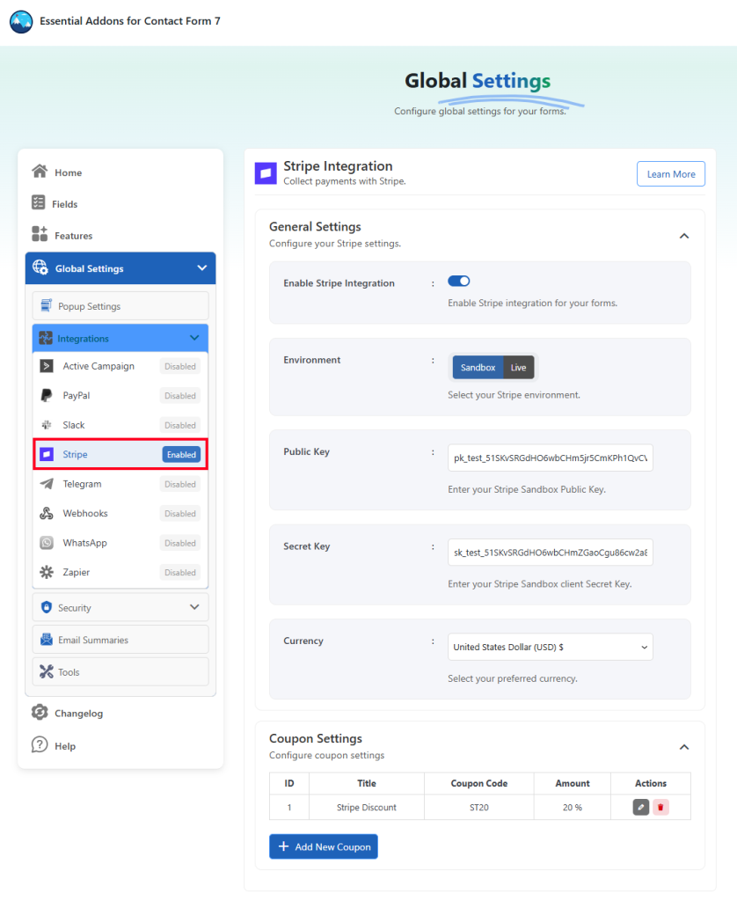This screenshot has height=901, width=737.
Task: Click the Stripe Integration header icon
Action: pos(266,173)
